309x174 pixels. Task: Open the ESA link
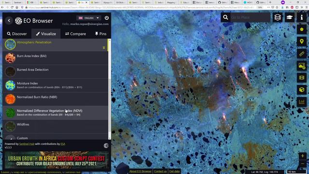[x=63, y=144]
